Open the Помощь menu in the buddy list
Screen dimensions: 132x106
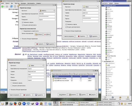tap(116, 3)
